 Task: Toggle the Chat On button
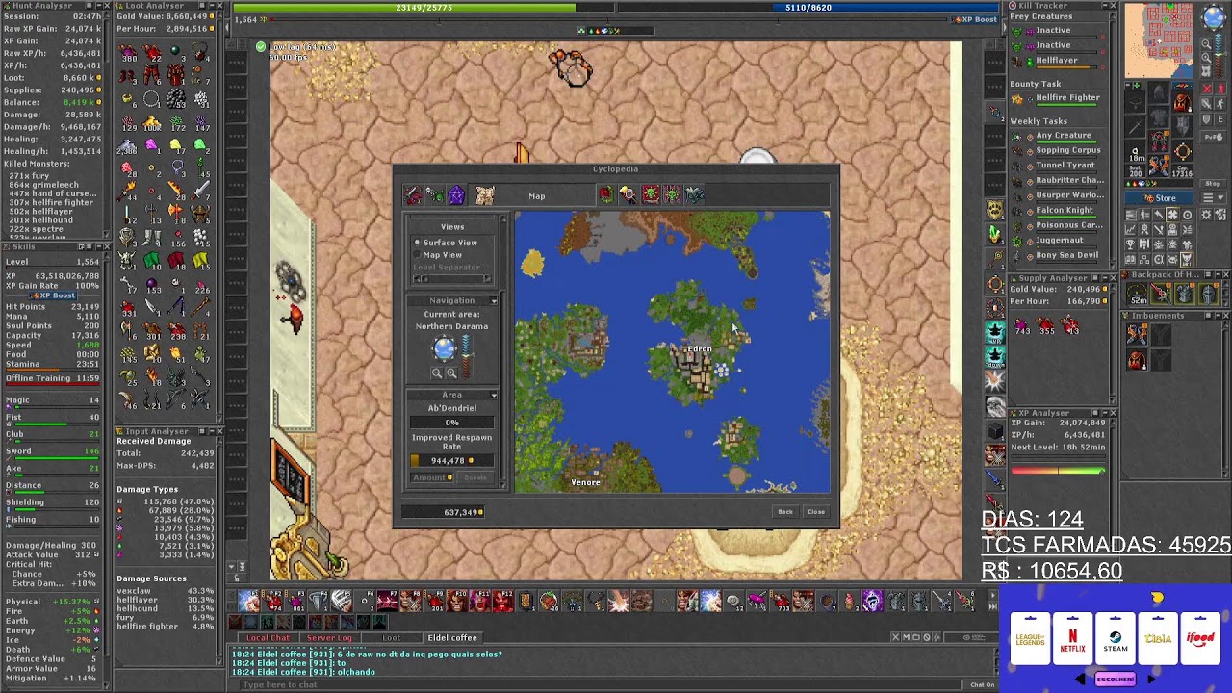982,684
